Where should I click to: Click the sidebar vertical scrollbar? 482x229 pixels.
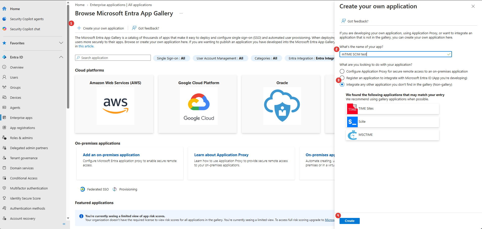pos(68,57)
